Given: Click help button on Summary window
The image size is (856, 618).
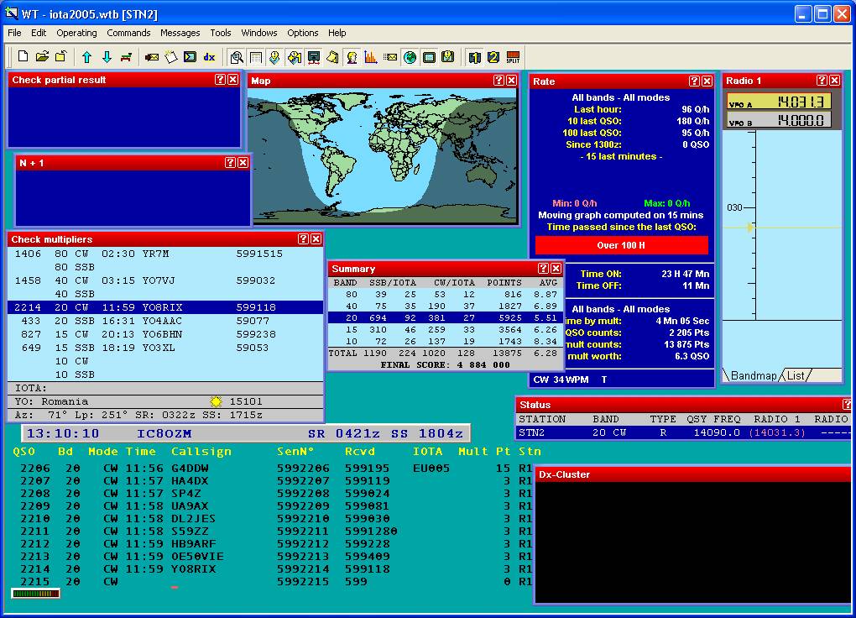Looking at the screenshot, I should point(543,269).
